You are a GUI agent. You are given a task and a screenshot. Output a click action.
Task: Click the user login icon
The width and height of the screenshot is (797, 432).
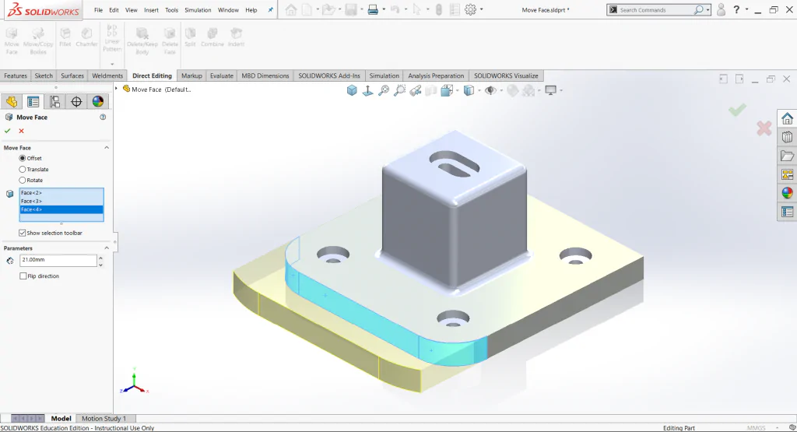721,9
